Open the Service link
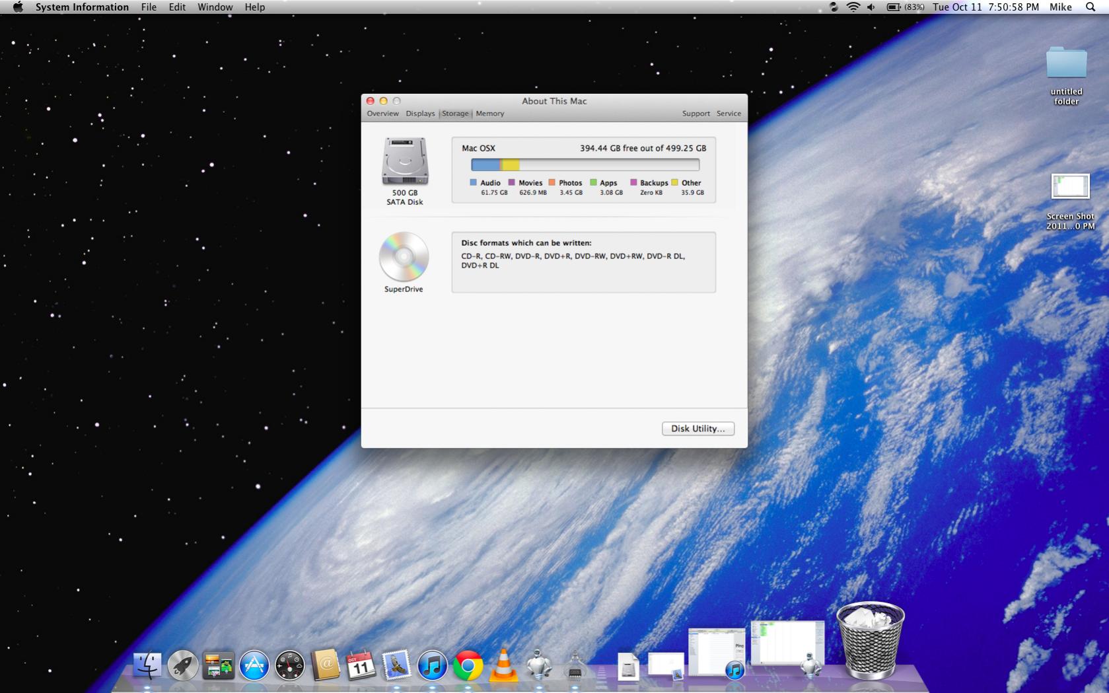 pos(729,114)
